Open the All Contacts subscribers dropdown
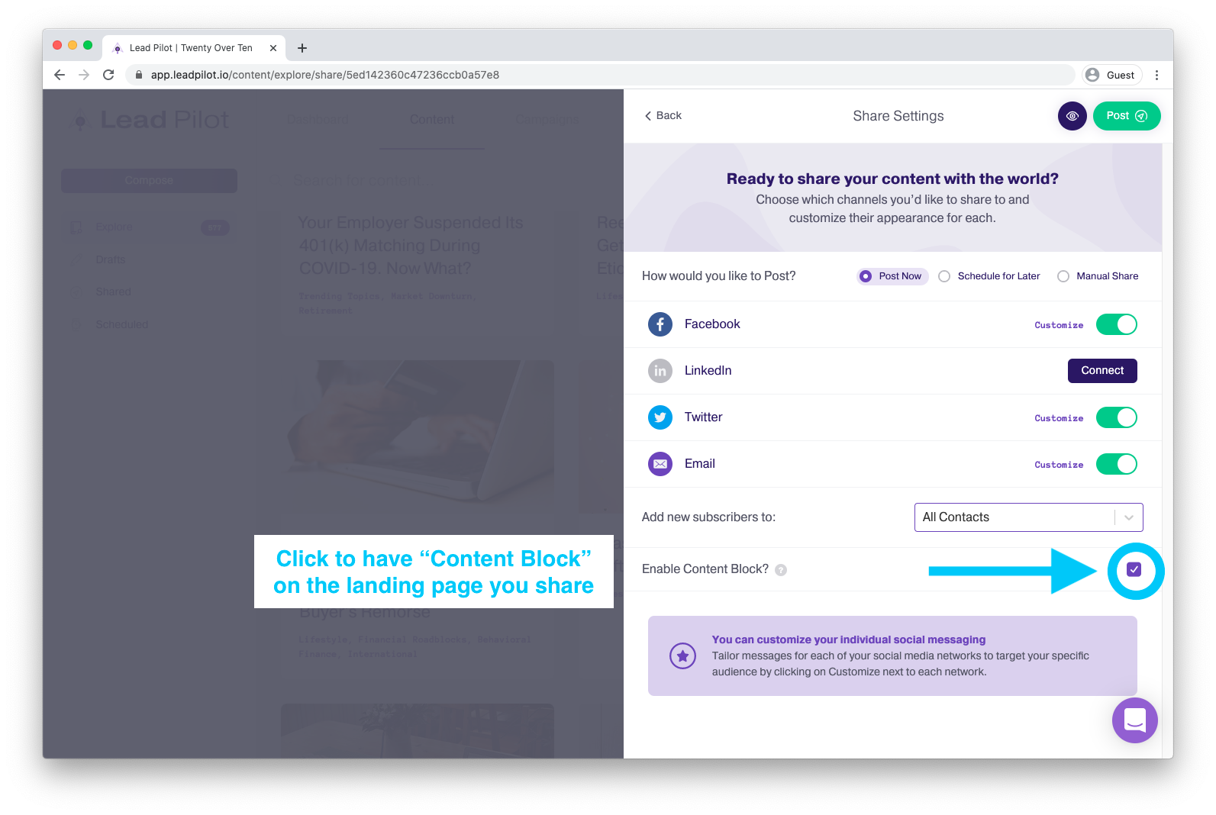 [1028, 517]
